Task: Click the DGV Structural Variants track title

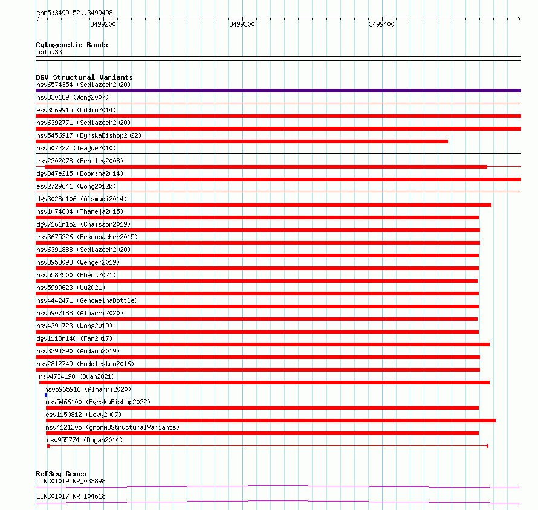Action: pyautogui.click(x=85, y=77)
